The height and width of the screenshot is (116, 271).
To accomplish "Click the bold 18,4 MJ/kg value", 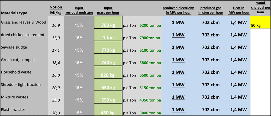I will pos(56,63).
